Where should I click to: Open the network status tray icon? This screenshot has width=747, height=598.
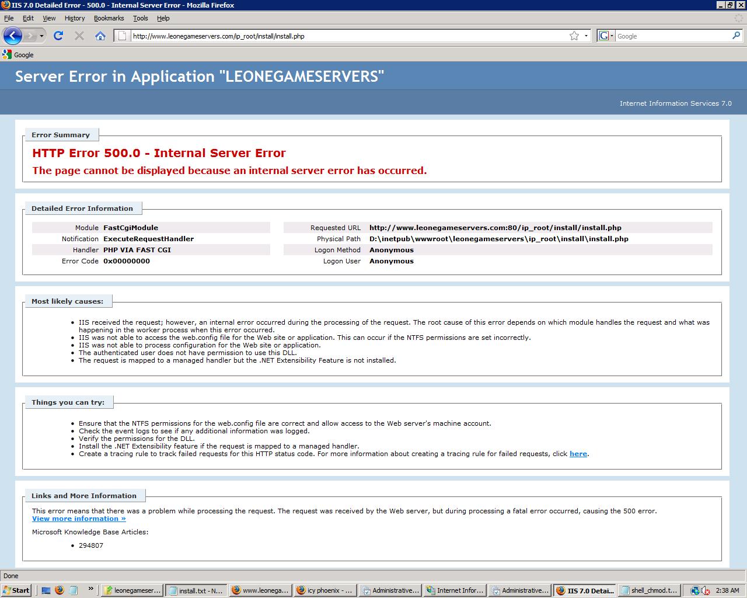click(694, 590)
